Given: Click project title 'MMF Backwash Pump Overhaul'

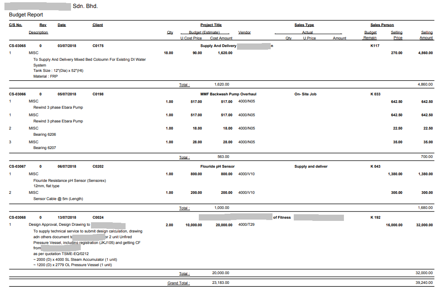Looking at the screenshot, I should click(x=229, y=94).
